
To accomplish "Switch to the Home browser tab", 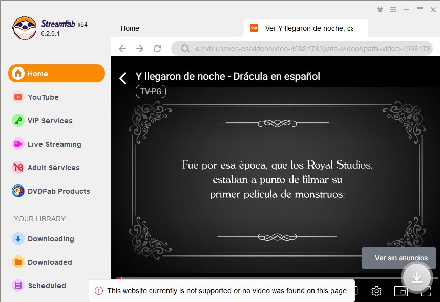I will coord(130,28).
